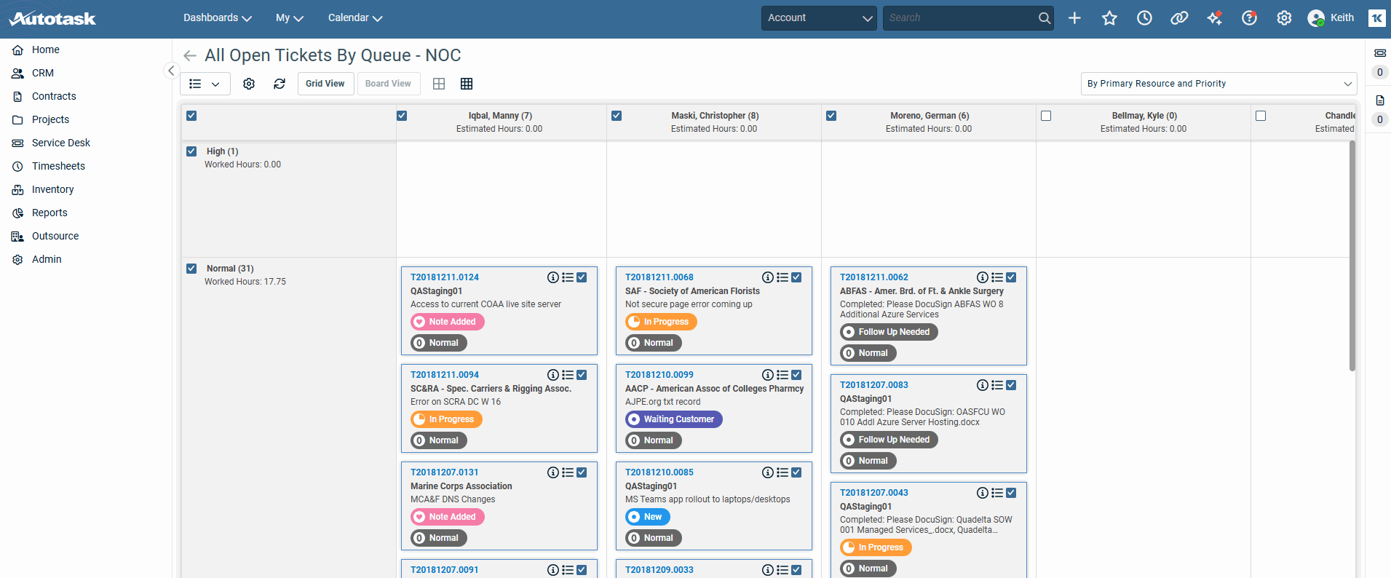1391x578 pixels.
Task: Open recent history clock icon
Action: 1144,18
